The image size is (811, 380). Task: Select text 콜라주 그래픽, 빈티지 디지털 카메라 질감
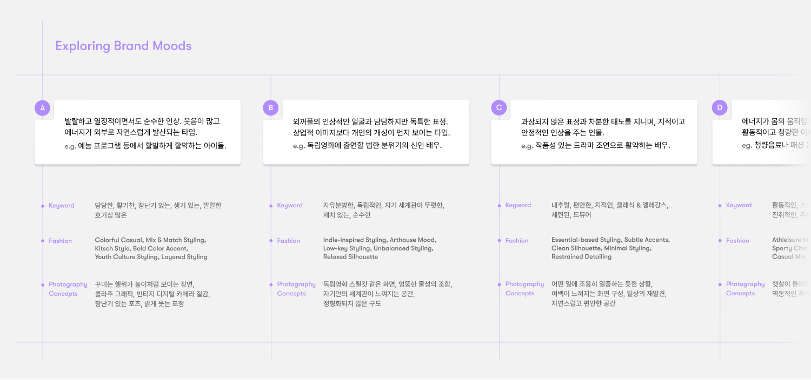click(152, 294)
